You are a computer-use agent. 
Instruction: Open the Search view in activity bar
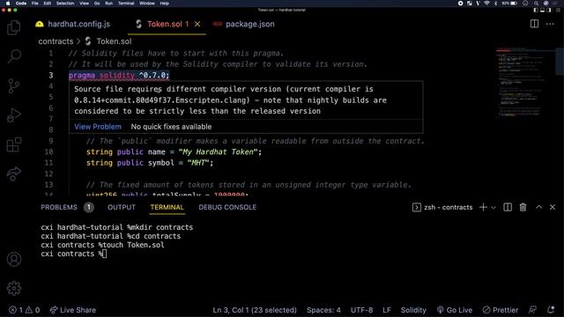[14, 56]
